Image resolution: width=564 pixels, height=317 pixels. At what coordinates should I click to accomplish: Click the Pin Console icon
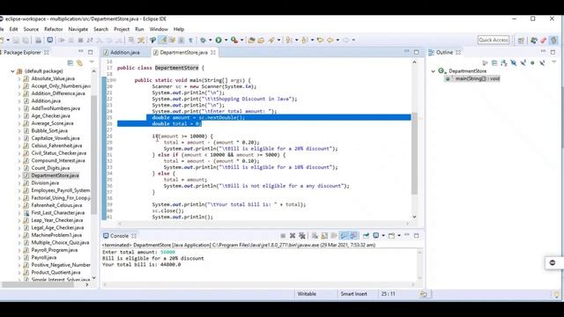point(366,236)
